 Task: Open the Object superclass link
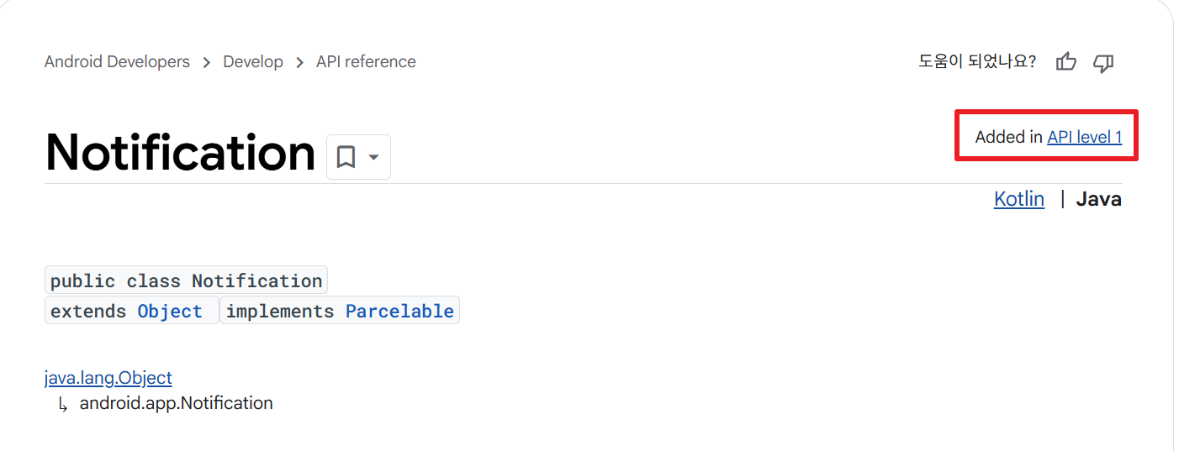click(x=170, y=311)
